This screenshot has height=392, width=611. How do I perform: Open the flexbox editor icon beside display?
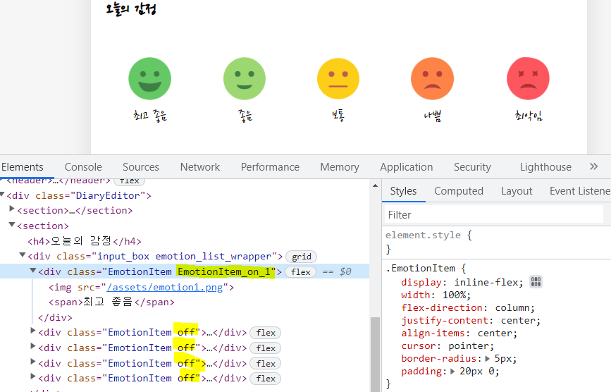[536, 282]
